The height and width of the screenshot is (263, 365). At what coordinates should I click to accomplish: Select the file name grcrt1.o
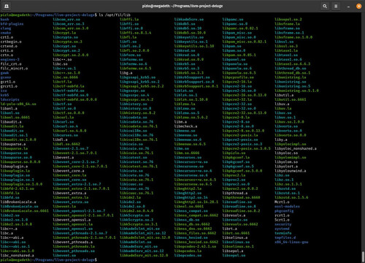[x=9, y=86]
